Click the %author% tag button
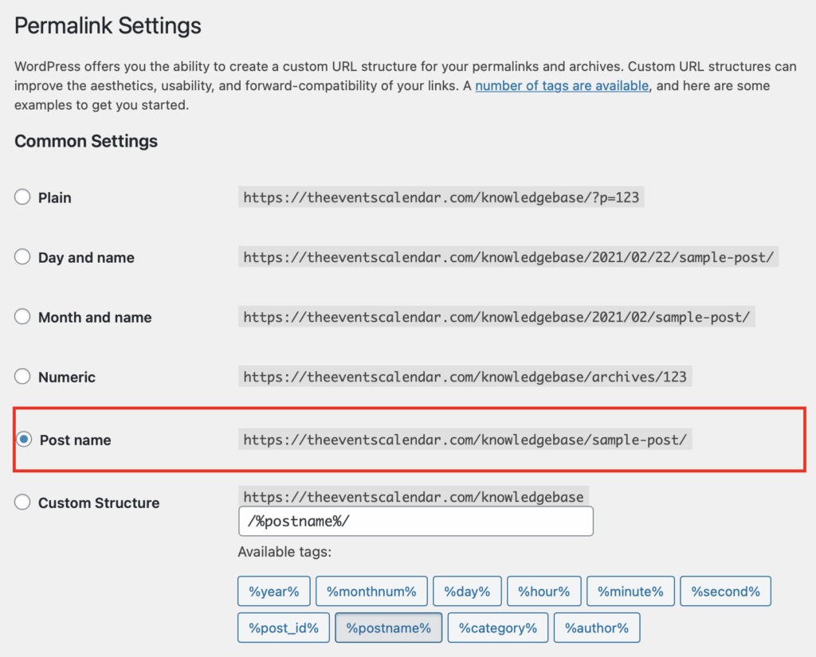The image size is (816, 657). pos(596,628)
